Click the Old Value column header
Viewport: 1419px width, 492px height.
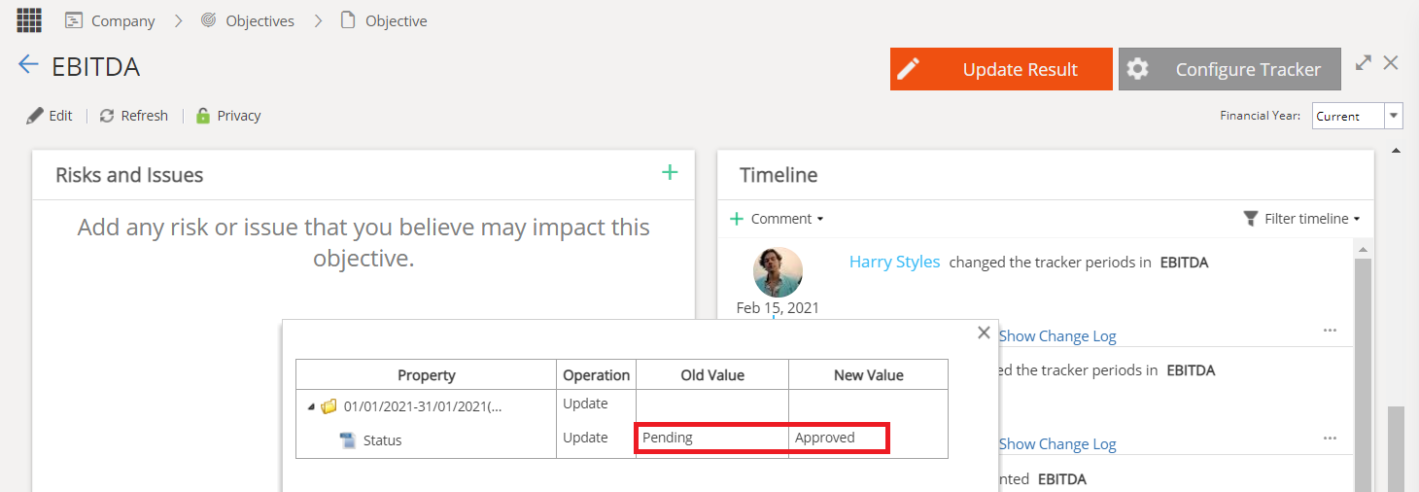coord(712,375)
